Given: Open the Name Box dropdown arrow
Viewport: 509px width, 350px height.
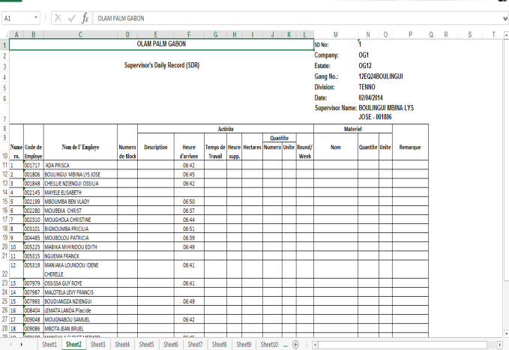Looking at the screenshot, I should coord(37,17).
